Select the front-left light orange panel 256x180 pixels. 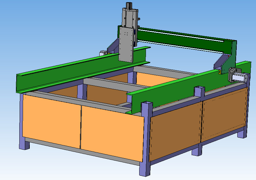(52, 121)
